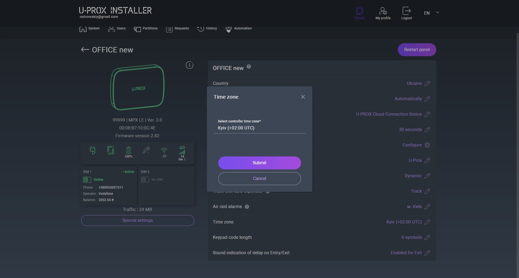Image resolution: width=519 pixels, height=278 pixels.
Task: Click the Logout icon
Action: click(x=406, y=11)
